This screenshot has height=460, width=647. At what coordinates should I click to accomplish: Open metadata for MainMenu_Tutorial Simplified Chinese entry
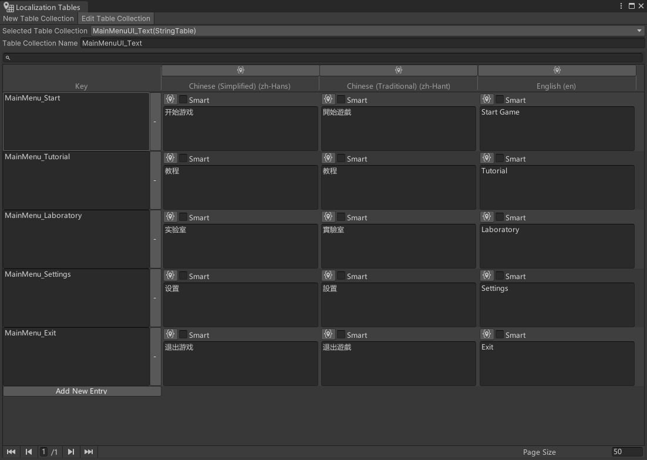tap(170, 158)
